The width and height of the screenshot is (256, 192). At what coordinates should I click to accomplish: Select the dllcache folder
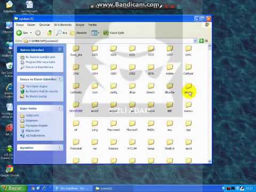170,88
